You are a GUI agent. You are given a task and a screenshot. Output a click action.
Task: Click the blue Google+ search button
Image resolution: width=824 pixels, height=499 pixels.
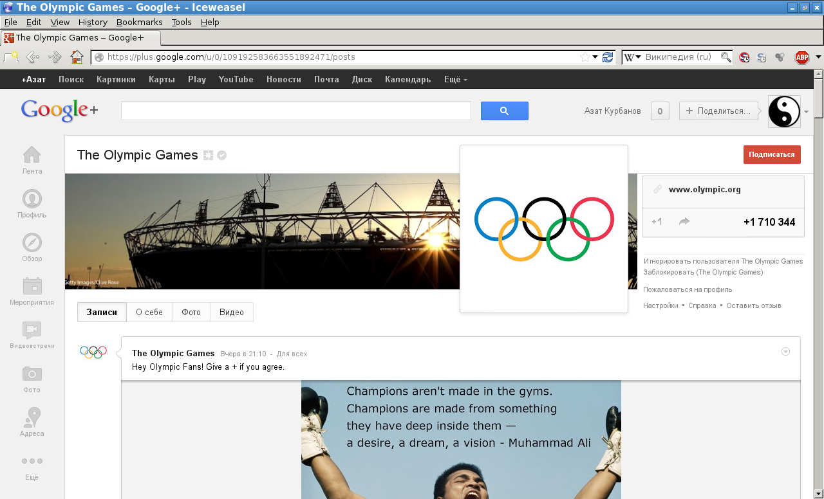505,111
